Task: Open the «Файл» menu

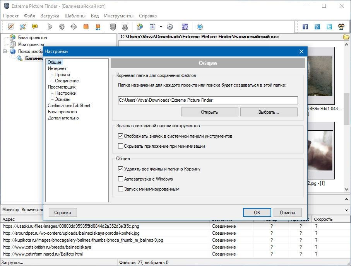Action: point(29,16)
